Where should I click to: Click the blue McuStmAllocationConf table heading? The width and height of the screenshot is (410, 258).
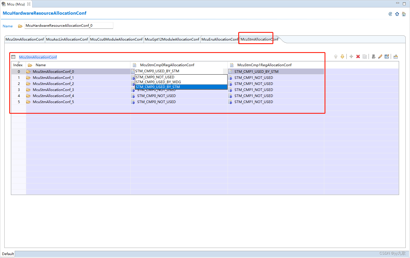[38, 57]
